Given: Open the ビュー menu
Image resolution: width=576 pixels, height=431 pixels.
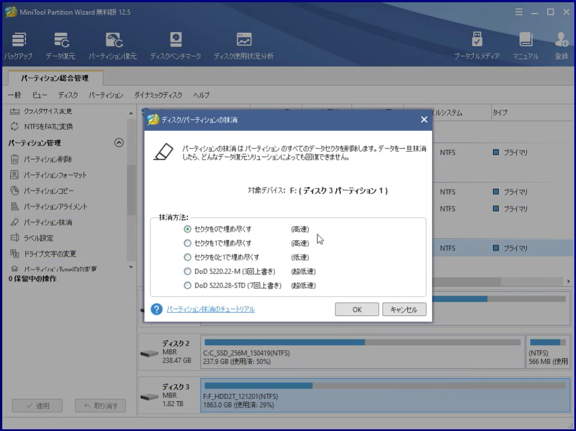Looking at the screenshot, I should tap(40, 95).
